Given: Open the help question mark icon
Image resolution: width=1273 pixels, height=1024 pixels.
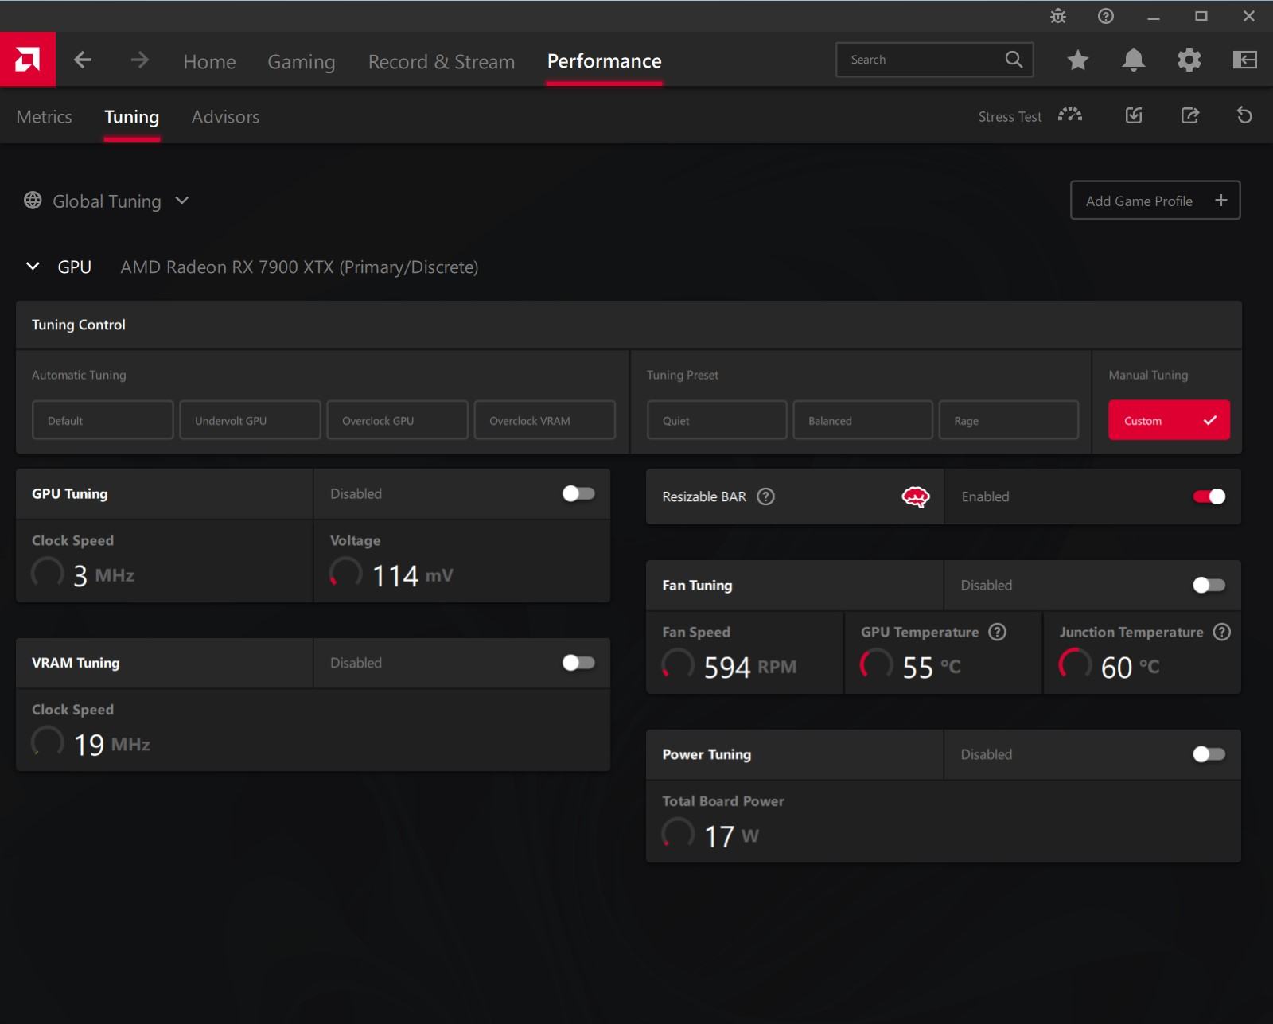Looking at the screenshot, I should 1106,16.
